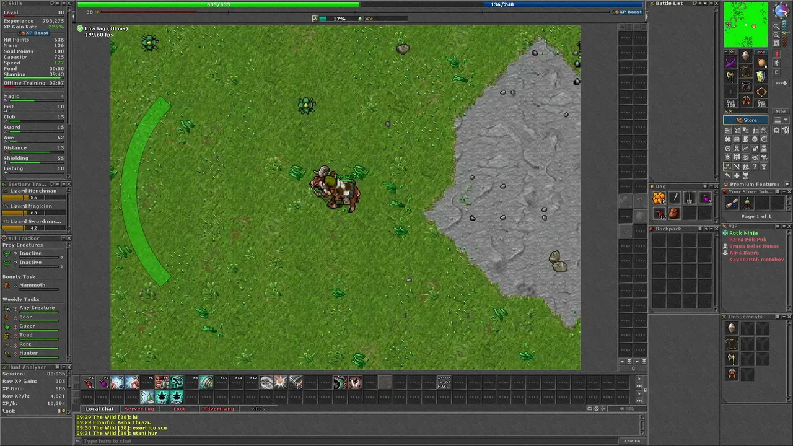Switch to the NPCs chat tab
The height and width of the screenshot is (446, 793).
coord(258,409)
